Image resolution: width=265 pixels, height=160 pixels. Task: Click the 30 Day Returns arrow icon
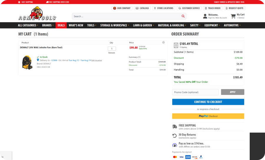174,136
